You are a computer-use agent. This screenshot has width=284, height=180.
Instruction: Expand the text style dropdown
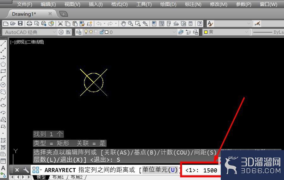coord(249,24)
